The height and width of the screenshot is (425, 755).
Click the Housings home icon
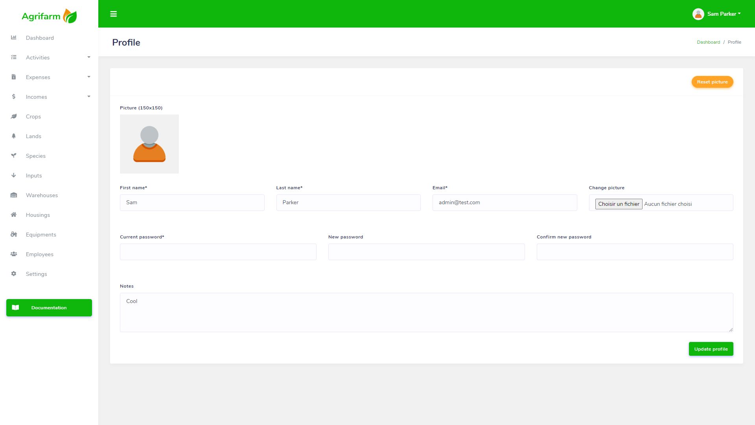point(14,215)
